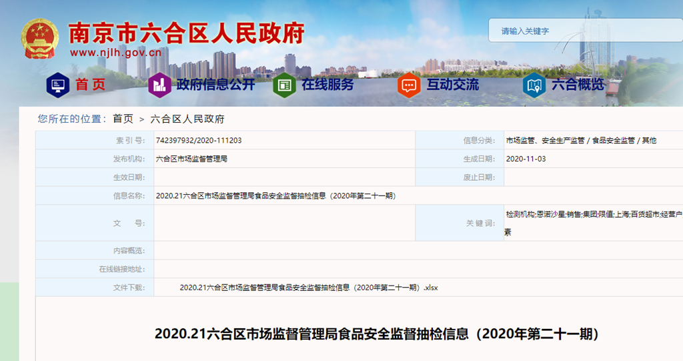Click the index number 742397932/2020-111203

pos(198,140)
